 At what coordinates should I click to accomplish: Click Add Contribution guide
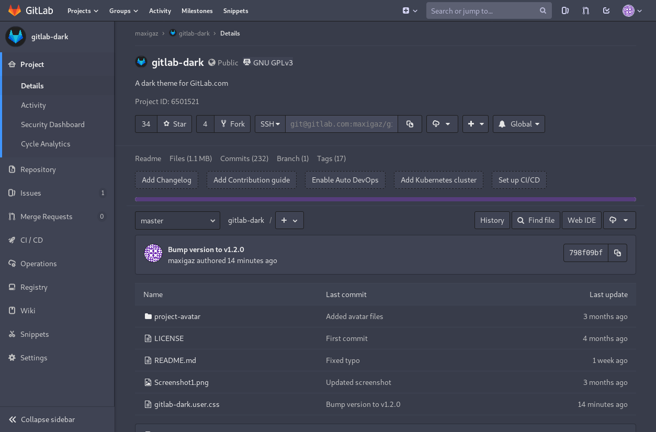[x=252, y=180]
